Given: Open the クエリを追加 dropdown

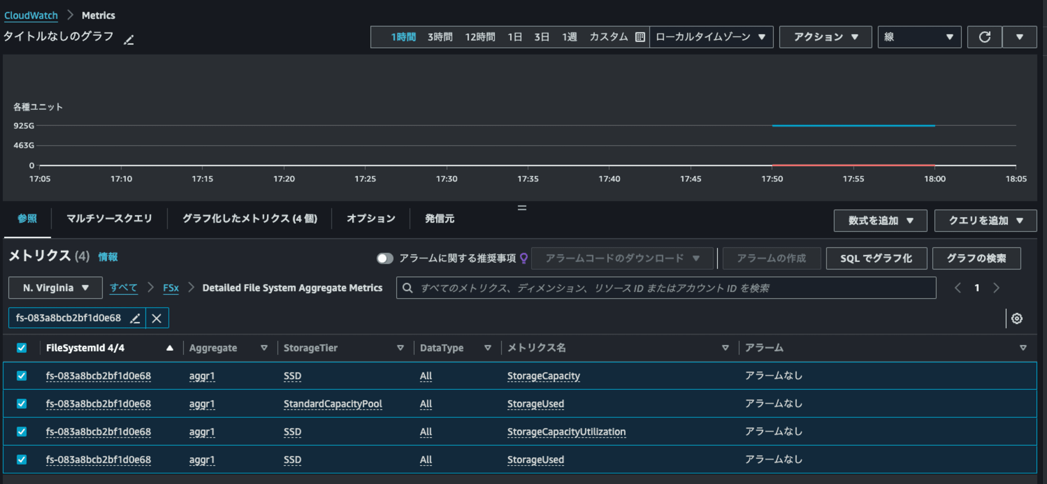Looking at the screenshot, I should pyautogui.click(x=985, y=221).
